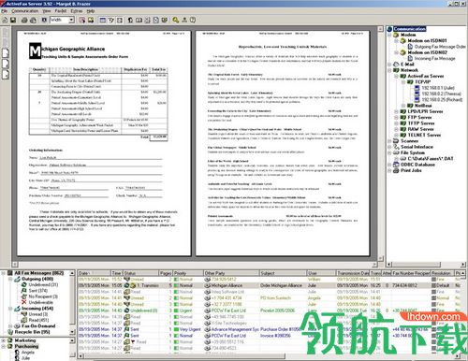The image size is (468, 361).
Task: Sort by the Subject column header
Action: 283,273
